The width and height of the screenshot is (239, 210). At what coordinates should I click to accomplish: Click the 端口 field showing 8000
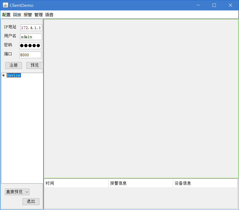(x=30, y=55)
